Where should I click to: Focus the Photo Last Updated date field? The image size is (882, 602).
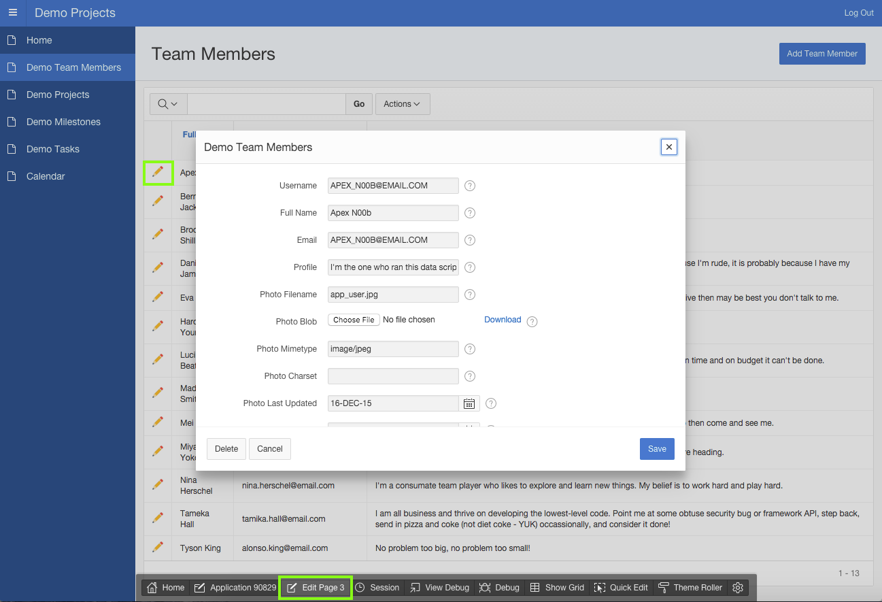click(393, 403)
